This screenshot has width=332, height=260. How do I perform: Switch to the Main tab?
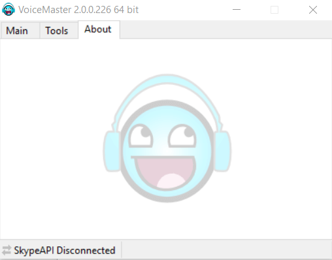pyautogui.click(x=20, y=31)
